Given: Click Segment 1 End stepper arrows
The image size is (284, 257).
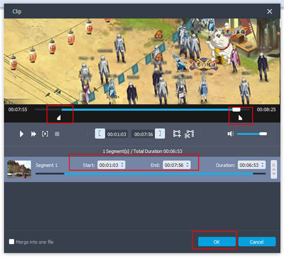Looking at the screenshot, I should (x=187, y=165).
